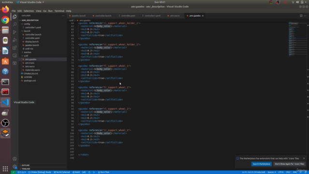Click the clock showing Sun 03:21
Screen dimensions: 309x174
point(160,2)
